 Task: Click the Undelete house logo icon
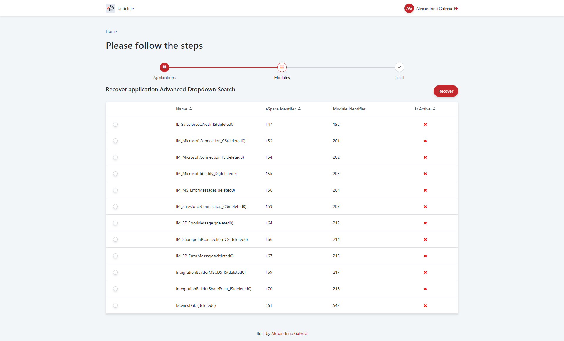110,8
